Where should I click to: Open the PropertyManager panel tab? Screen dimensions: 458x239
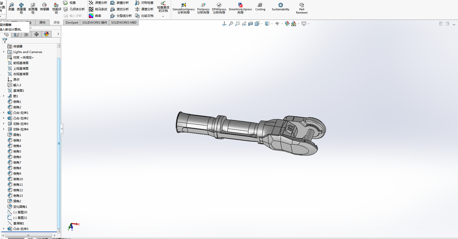pos(16,34)
